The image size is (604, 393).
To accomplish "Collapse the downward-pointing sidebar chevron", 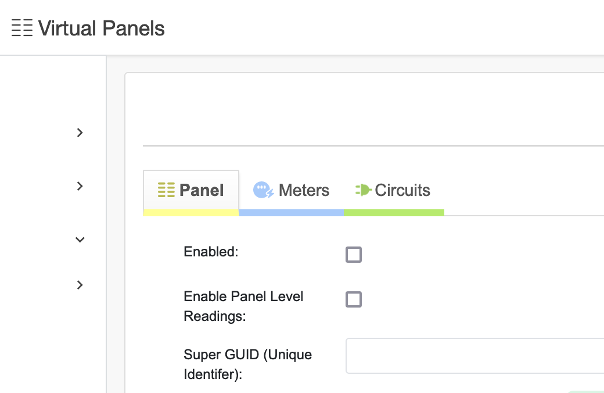I will pos(80,239).
